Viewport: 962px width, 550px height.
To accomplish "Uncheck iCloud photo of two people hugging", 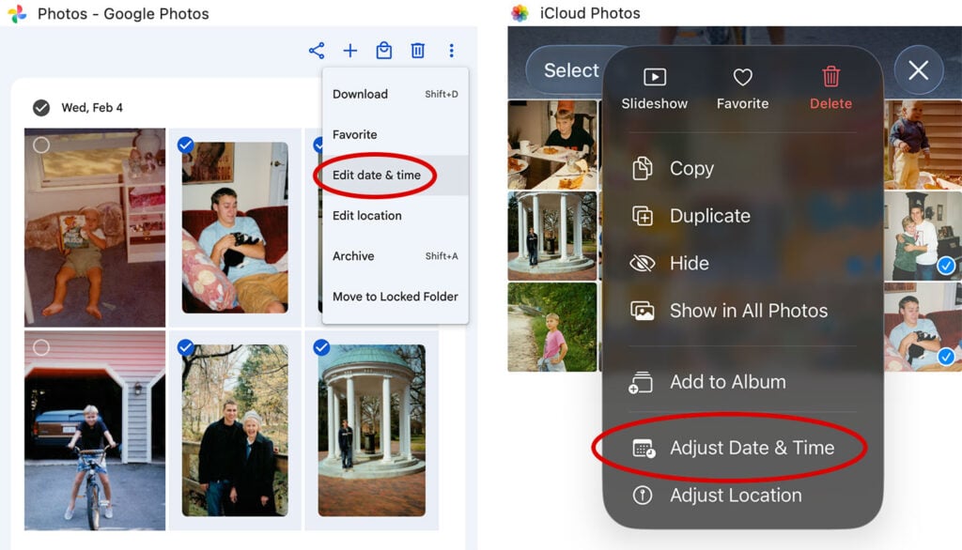I will click(x=946, y=266).
